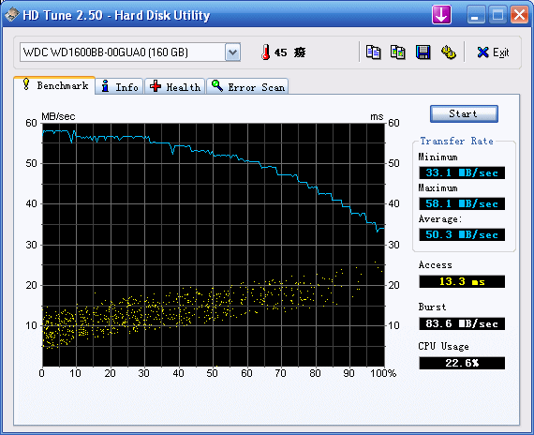Click the Access time 13.3 ms readout
This screenshot has height=435, width=534.
462,281
